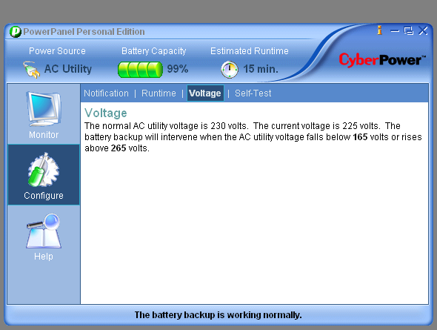Screen dimensions: 437x330
Task: Click the green battery capacity bar
Action: [140, 70]
